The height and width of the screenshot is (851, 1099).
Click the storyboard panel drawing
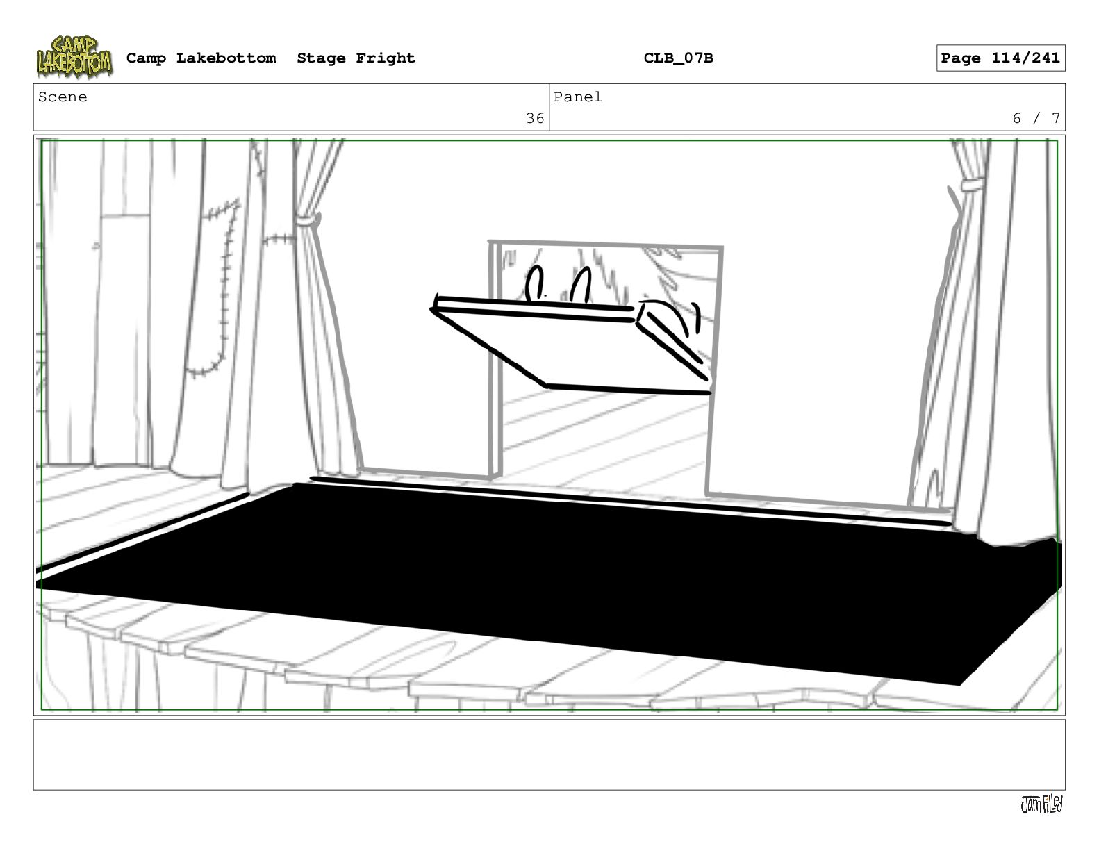coord(549,425)
